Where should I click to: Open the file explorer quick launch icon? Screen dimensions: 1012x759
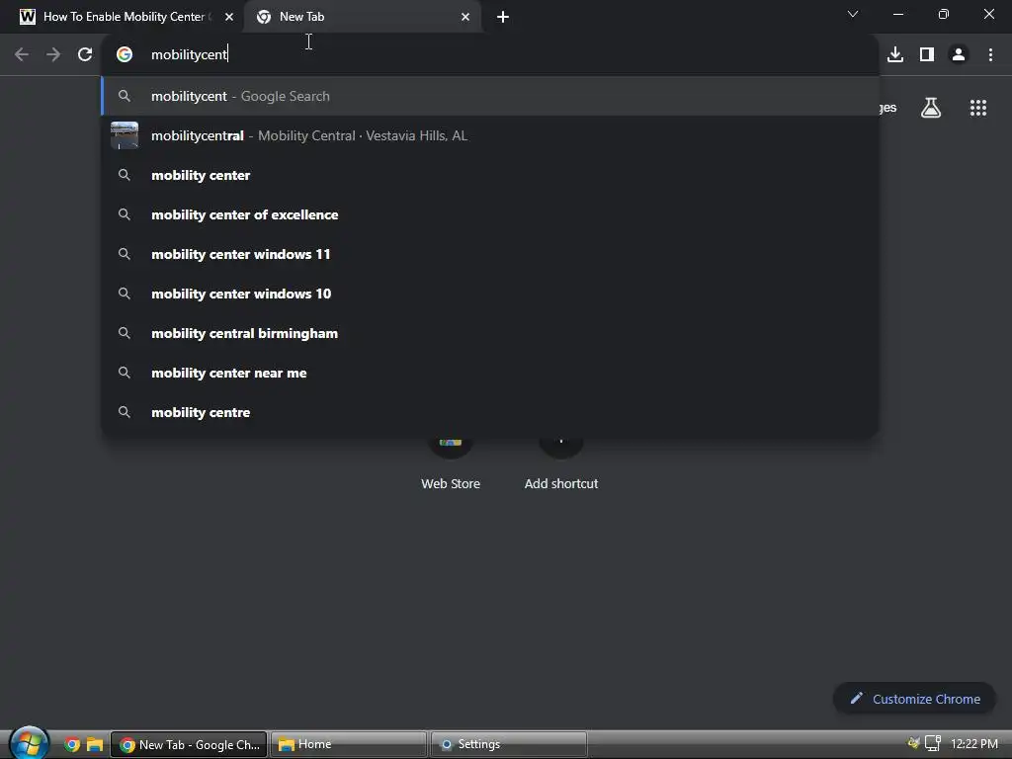(95, 744)
